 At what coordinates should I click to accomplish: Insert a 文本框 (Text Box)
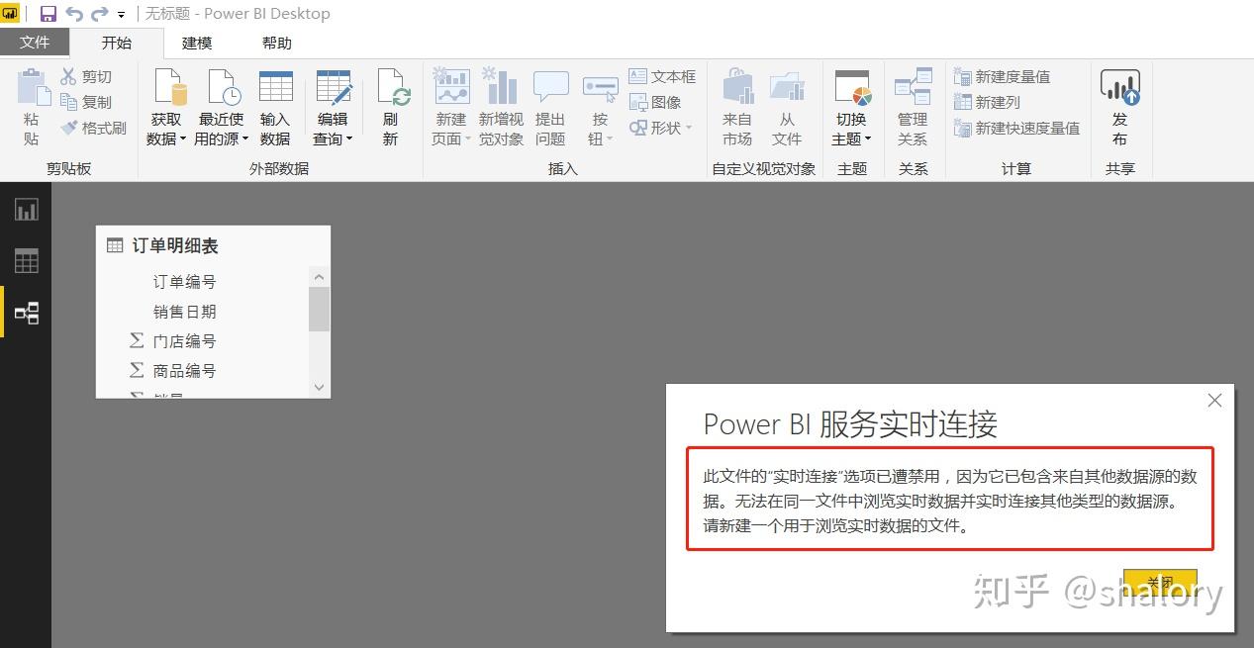[x=664, y=75]
